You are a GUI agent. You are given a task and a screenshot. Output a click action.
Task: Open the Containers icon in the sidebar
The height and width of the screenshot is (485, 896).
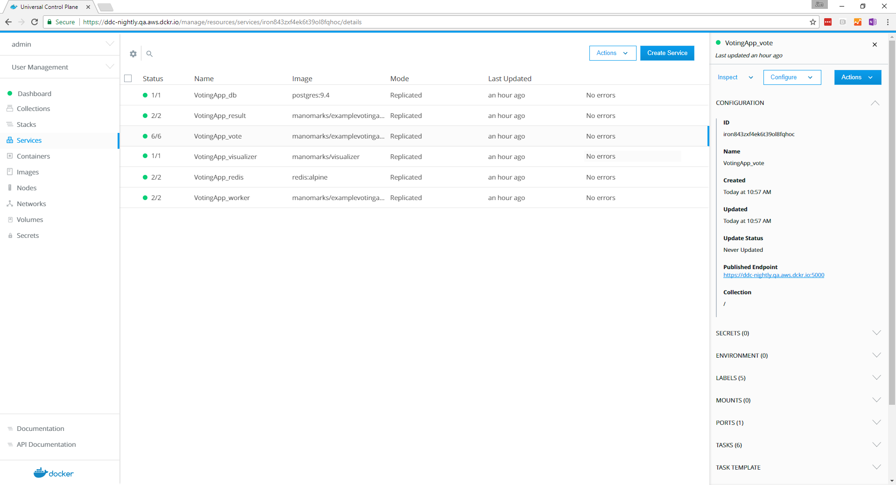pos(10,156)
